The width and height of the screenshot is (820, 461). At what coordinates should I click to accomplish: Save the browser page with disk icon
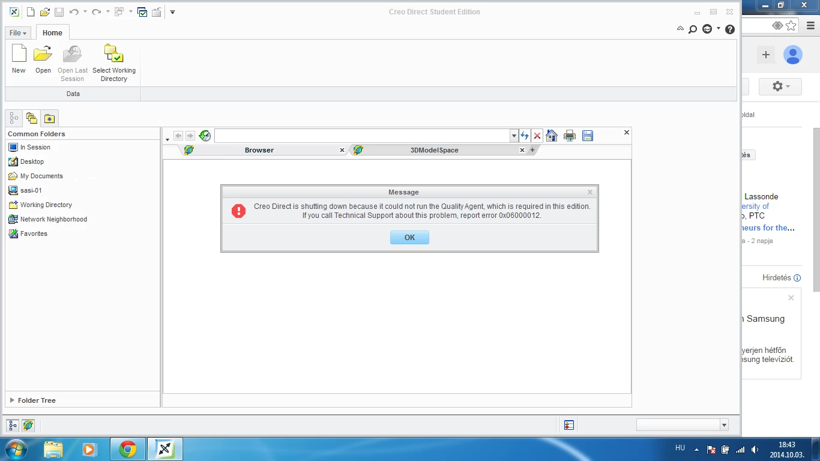(588, 136)
